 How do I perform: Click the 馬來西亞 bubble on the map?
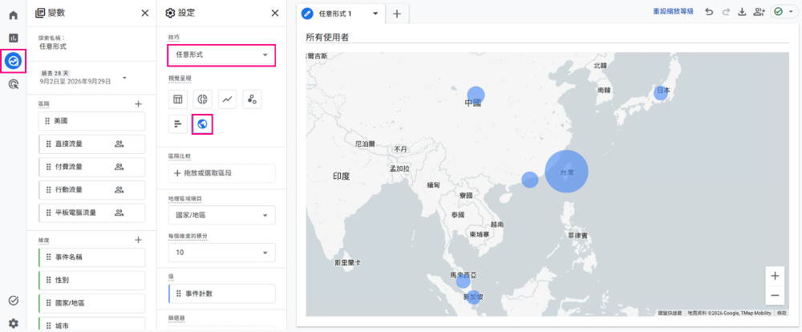click(463, 281)
